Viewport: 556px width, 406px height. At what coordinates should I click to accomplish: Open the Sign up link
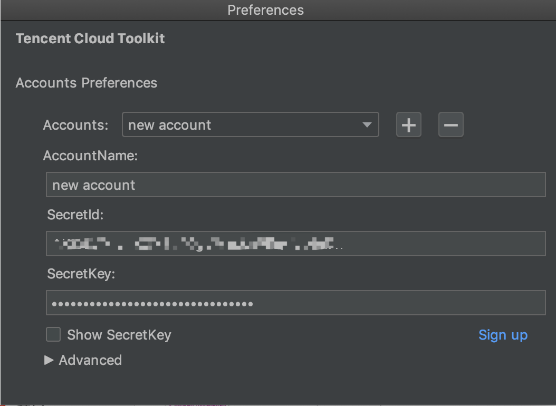point(503,335)
